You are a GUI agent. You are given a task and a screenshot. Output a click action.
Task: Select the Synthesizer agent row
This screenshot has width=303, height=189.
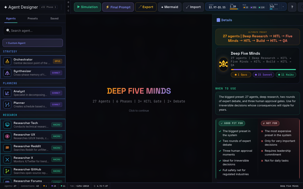(33, 73)
